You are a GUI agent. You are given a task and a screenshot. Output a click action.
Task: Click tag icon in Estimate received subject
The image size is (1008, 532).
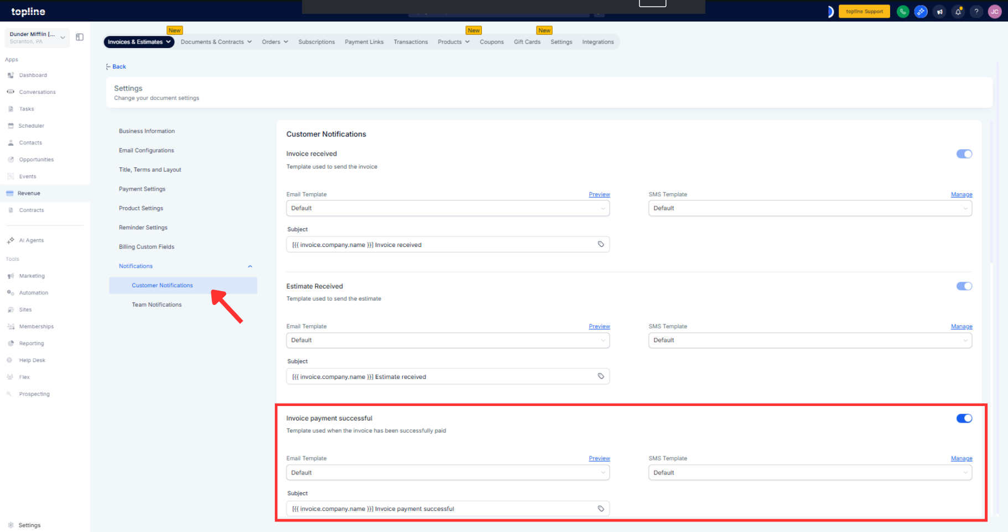click(601, 376)
